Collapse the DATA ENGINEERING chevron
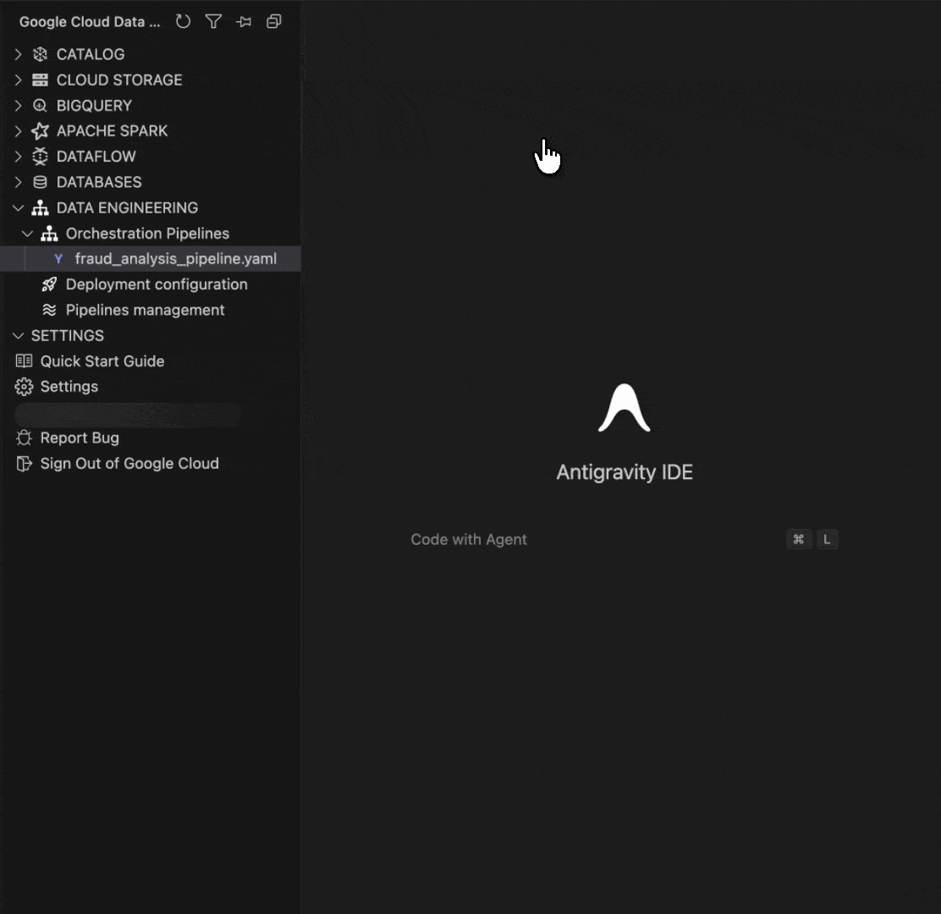The height and width of the screenshot is (914, 941). click(x=18, y=207)
